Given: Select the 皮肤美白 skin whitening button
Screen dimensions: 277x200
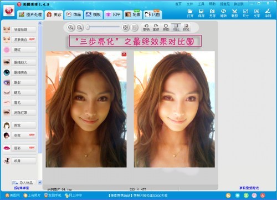Looking at the screenshot, I should 24,39.
